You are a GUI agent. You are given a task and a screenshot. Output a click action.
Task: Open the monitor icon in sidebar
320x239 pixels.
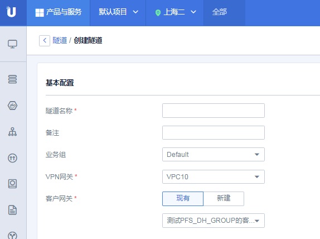[x=12, y=44]
